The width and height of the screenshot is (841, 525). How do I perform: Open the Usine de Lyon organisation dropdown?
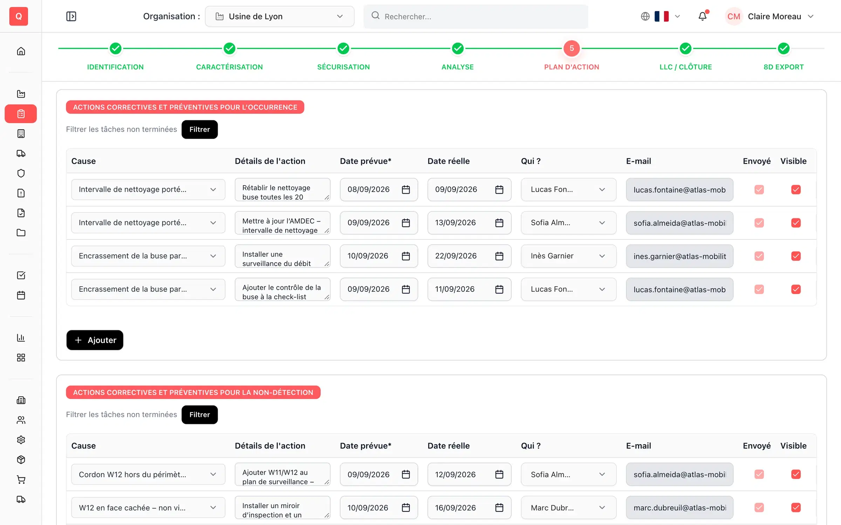(x=279, y=16)
